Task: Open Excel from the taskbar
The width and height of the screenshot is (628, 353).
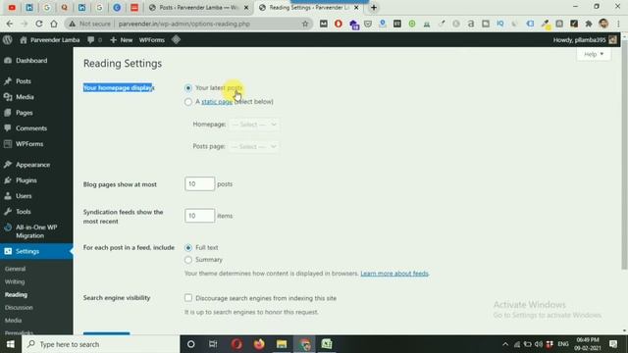Action: pos(327,344)
